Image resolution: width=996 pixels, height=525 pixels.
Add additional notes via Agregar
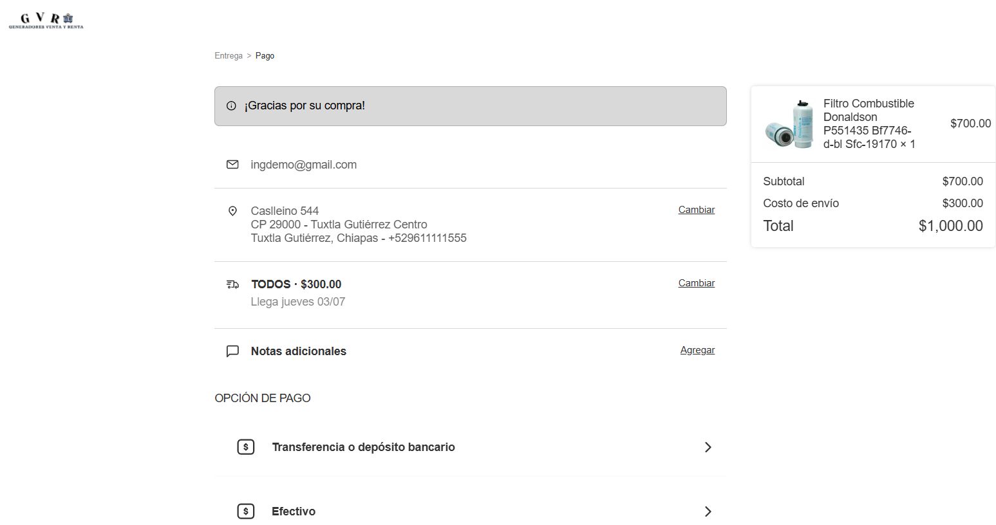pos(697,350)
